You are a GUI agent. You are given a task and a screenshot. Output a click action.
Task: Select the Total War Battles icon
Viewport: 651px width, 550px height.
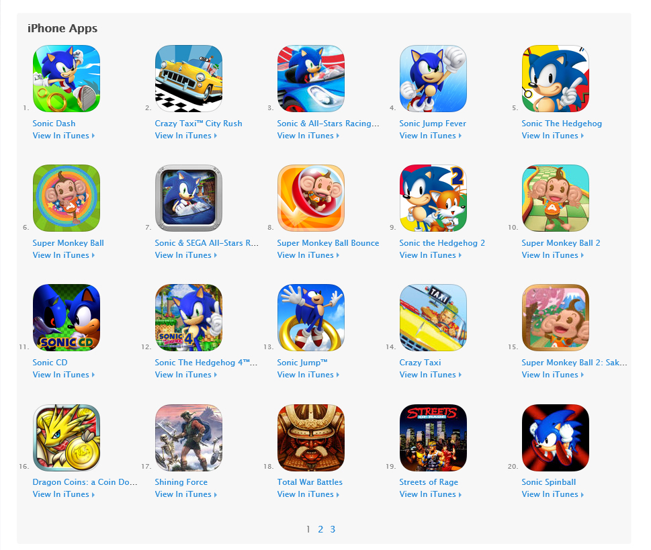tap(311, 437)
